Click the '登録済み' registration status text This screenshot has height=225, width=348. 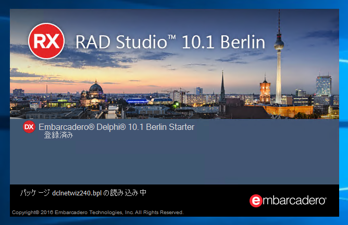58,135
